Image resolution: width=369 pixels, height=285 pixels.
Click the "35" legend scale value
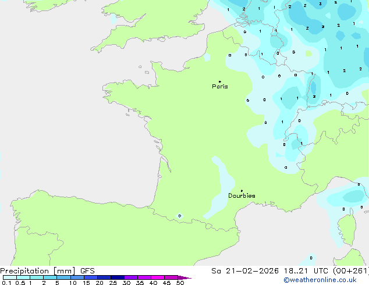point(140,283)
